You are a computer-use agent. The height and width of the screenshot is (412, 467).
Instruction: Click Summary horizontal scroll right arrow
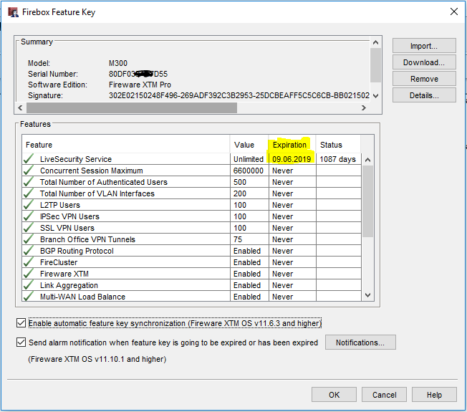point(364,108)
